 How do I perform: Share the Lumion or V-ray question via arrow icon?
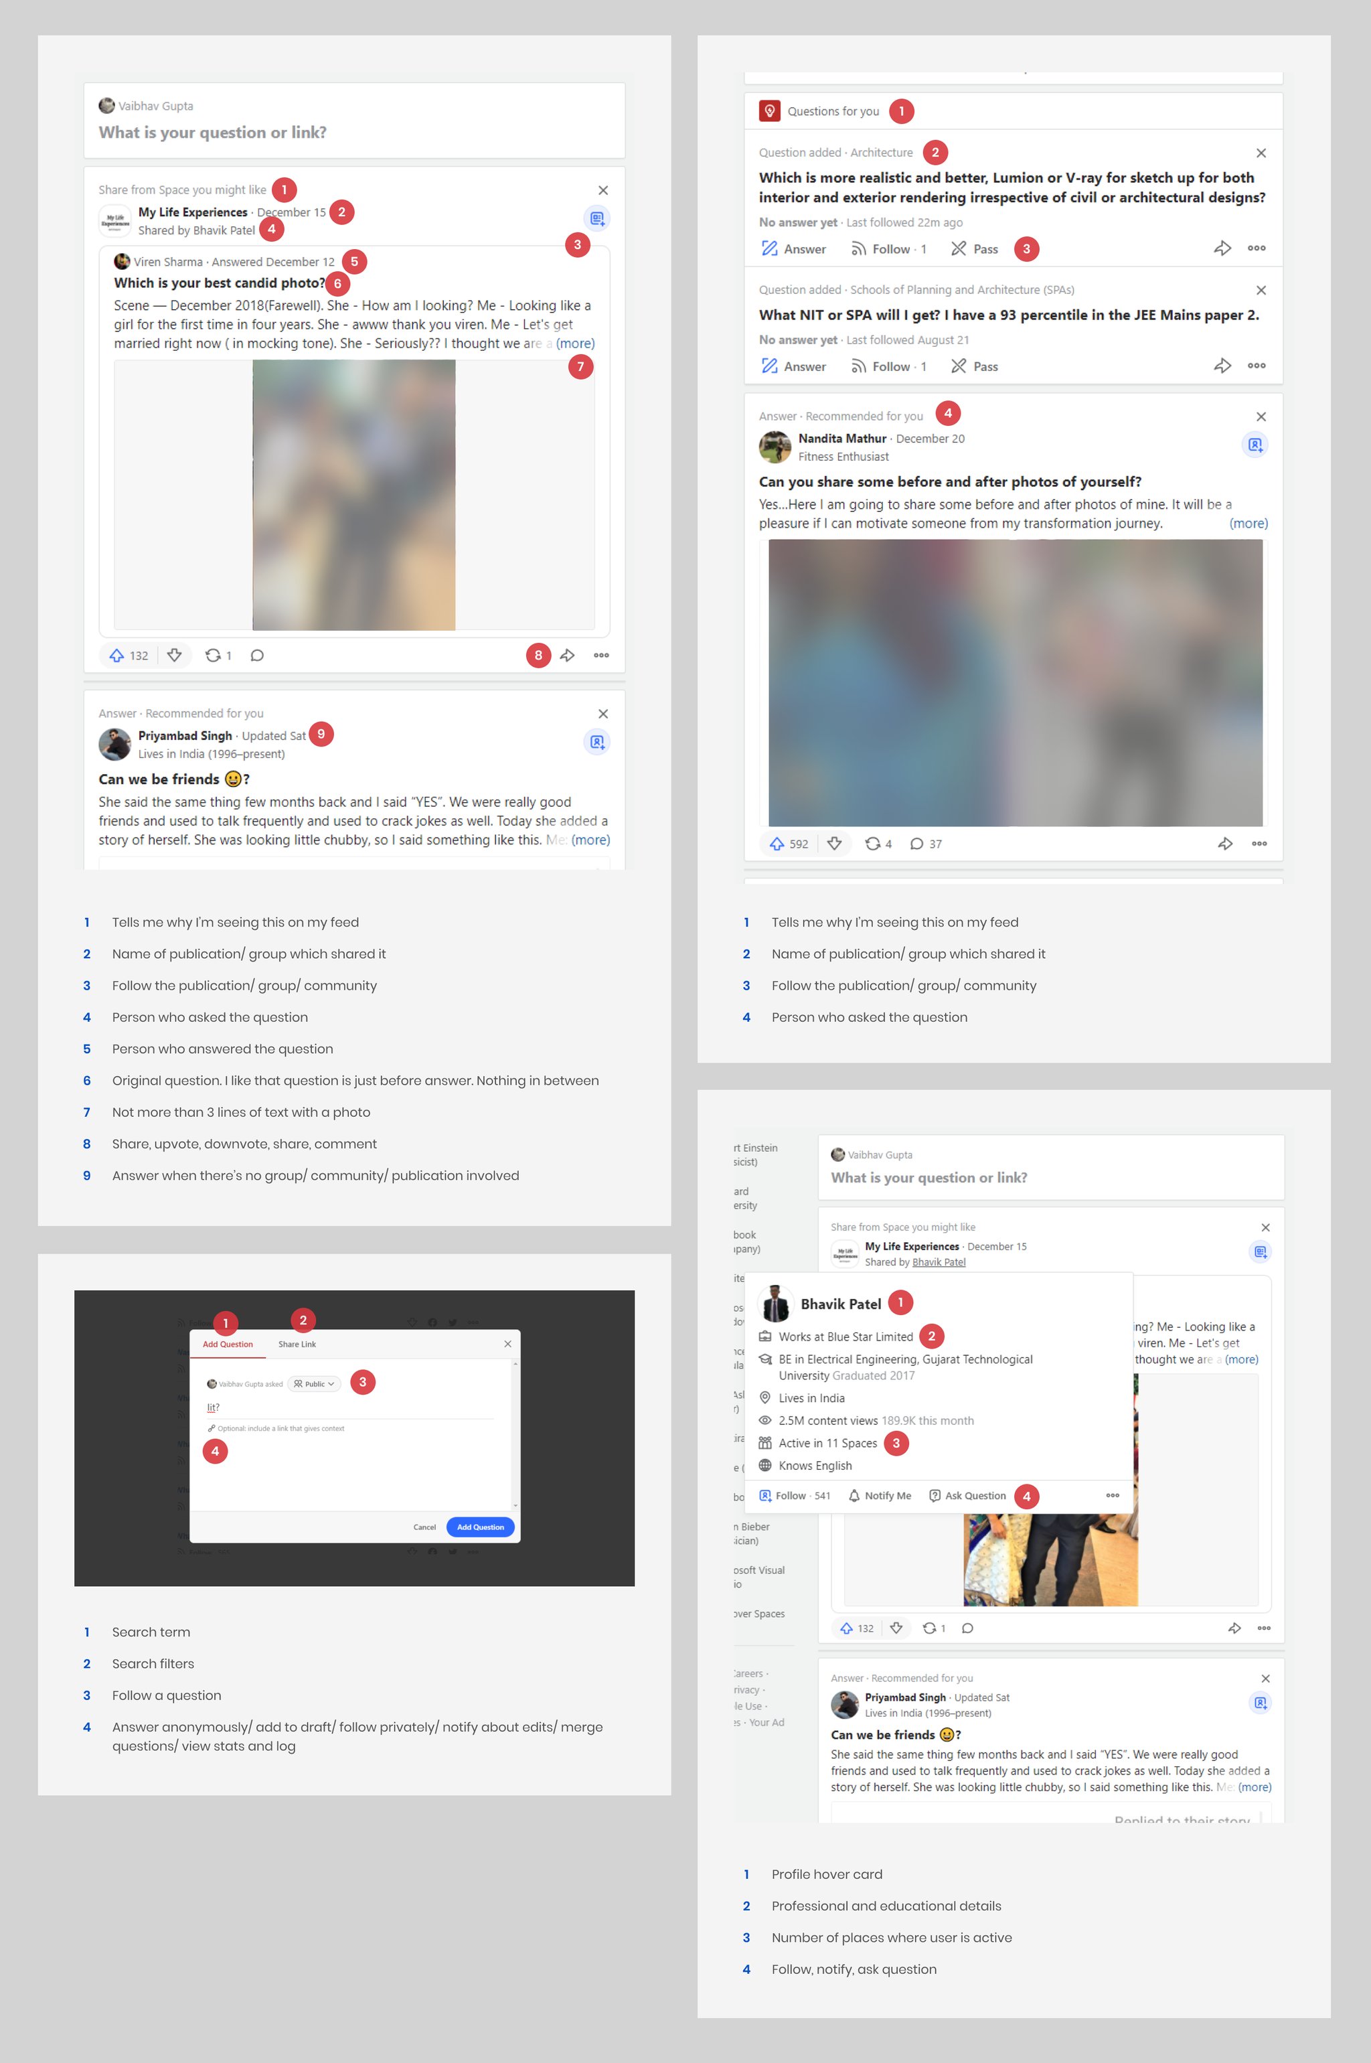coord(1222,248)
